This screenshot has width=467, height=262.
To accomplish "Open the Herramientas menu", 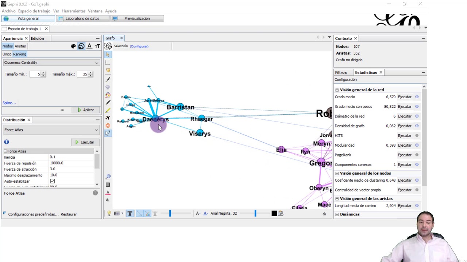I will coord(73,11).
